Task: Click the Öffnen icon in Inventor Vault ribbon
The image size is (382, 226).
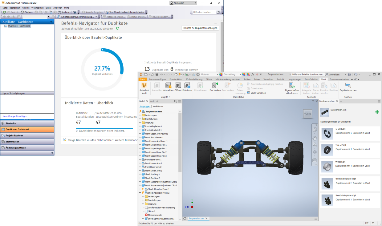Action: pos(178,86)
